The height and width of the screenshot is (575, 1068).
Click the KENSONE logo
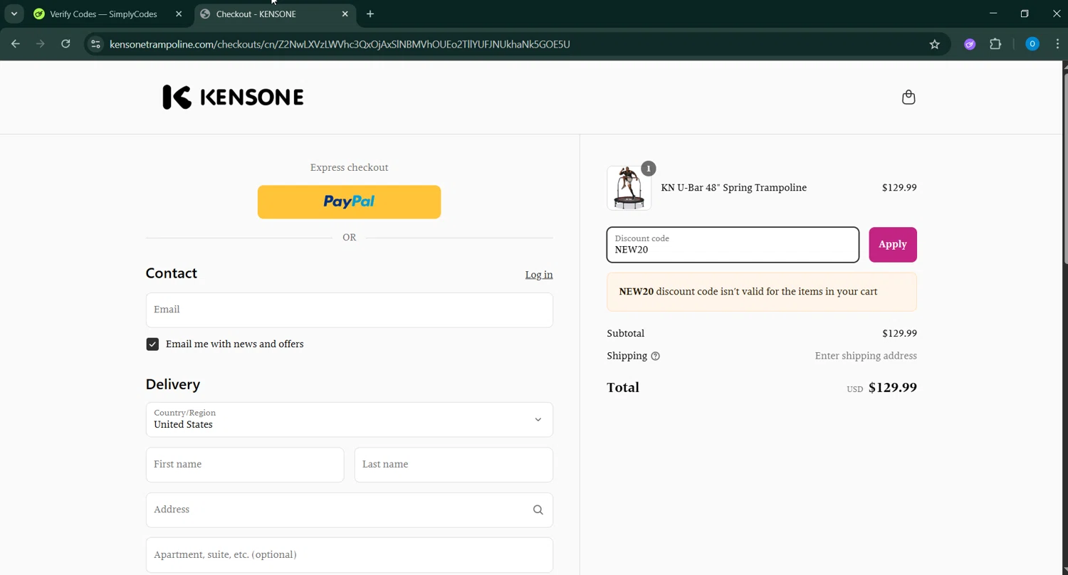[x=233, y=97]
